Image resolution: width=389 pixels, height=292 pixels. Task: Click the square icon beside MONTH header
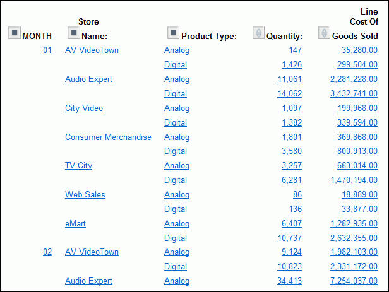point(15,33)
